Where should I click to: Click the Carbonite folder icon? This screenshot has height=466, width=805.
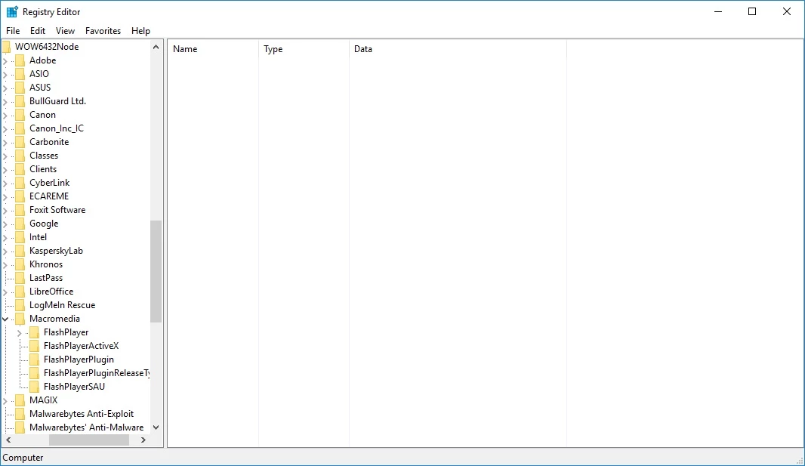tap(20, 142)
